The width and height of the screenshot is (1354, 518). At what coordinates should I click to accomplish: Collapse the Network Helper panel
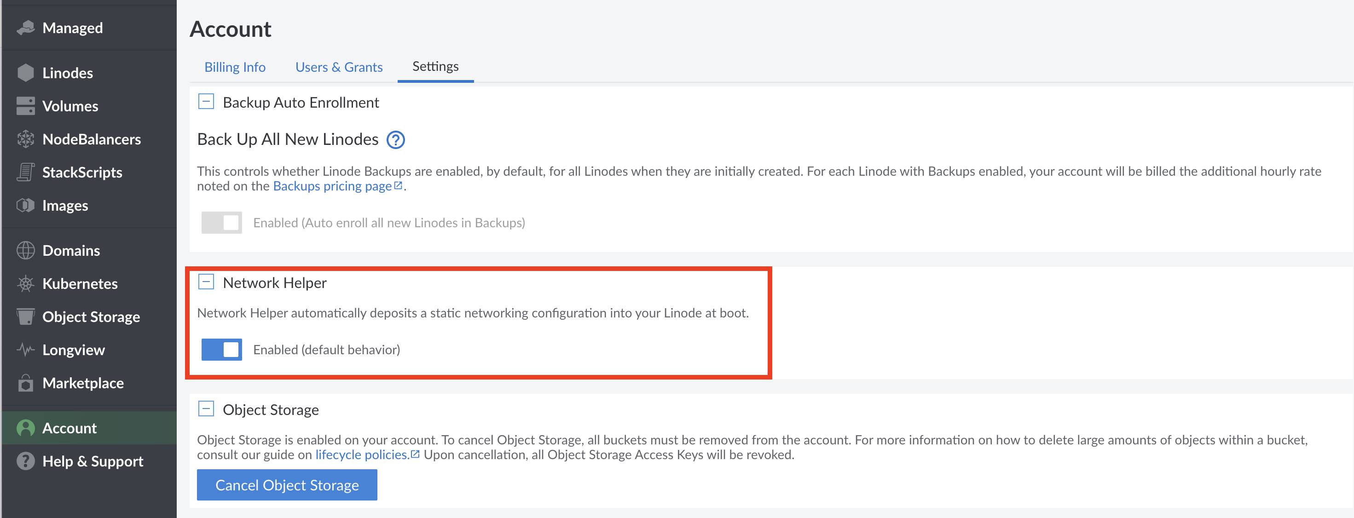coord(207,282)
